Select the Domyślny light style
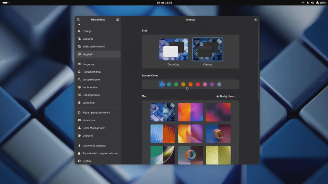The width and height of the screenshot is (328, 184). pos(173,49)
